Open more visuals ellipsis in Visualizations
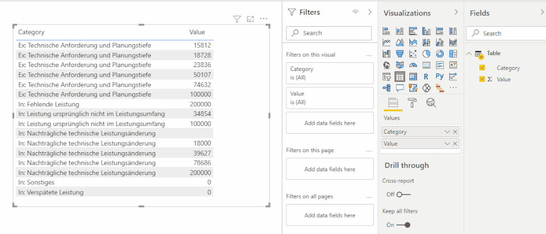 453,88
